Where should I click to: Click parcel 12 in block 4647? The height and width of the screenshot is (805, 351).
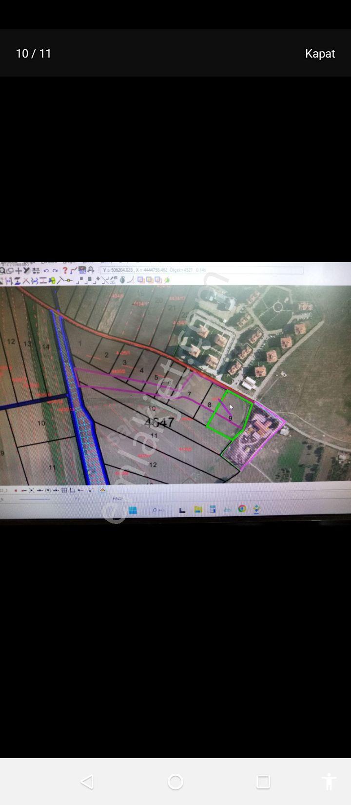click(153, 464)
